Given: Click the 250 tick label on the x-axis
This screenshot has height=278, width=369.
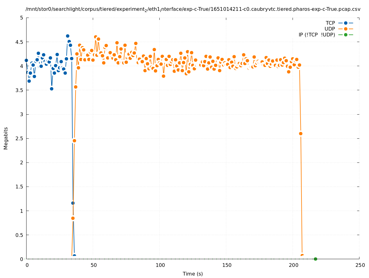Looking at the screenshot, I should (360, 265).
